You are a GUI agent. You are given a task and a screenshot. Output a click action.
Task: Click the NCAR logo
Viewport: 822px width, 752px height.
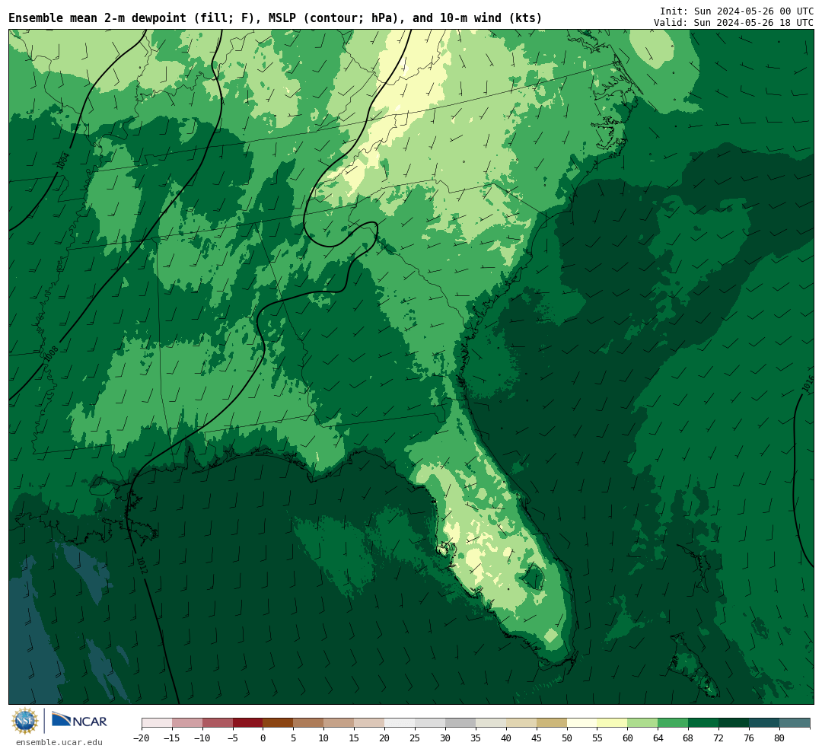pos(79,720)
